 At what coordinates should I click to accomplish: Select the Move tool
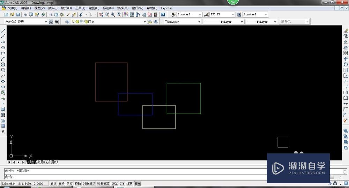click(346, 59)
